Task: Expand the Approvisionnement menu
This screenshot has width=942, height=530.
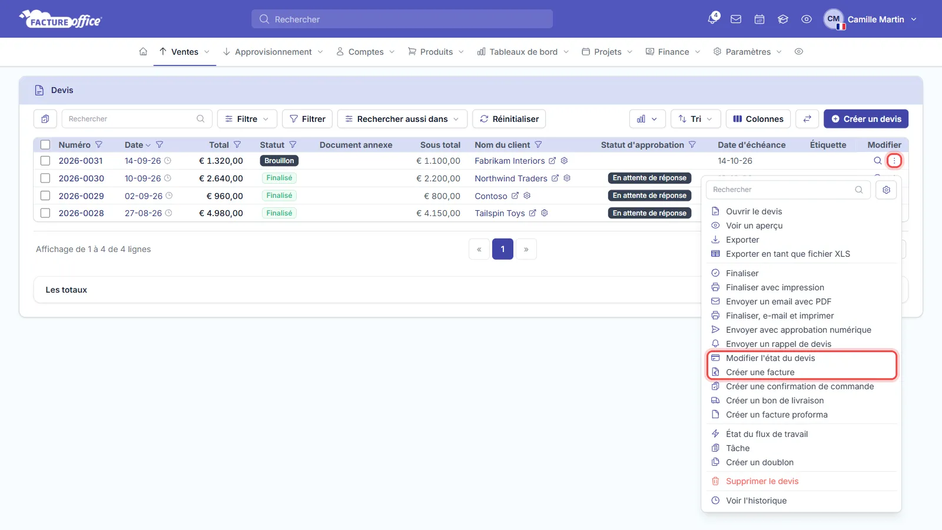Action: [x=273, y=52]
